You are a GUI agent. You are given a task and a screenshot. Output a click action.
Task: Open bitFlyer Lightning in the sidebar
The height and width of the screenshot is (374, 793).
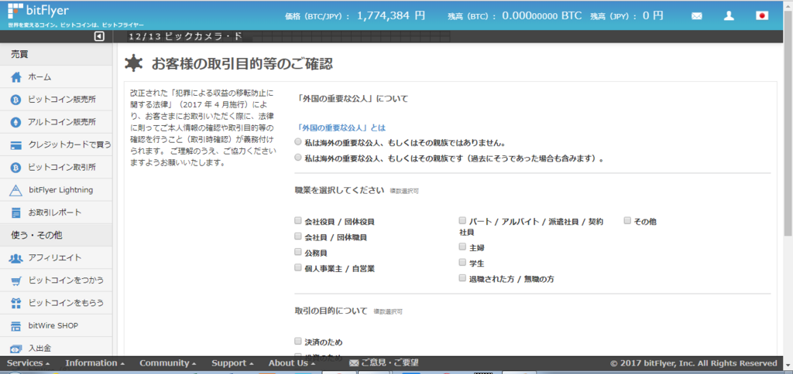pyautogui.click(x=56, y=190)
